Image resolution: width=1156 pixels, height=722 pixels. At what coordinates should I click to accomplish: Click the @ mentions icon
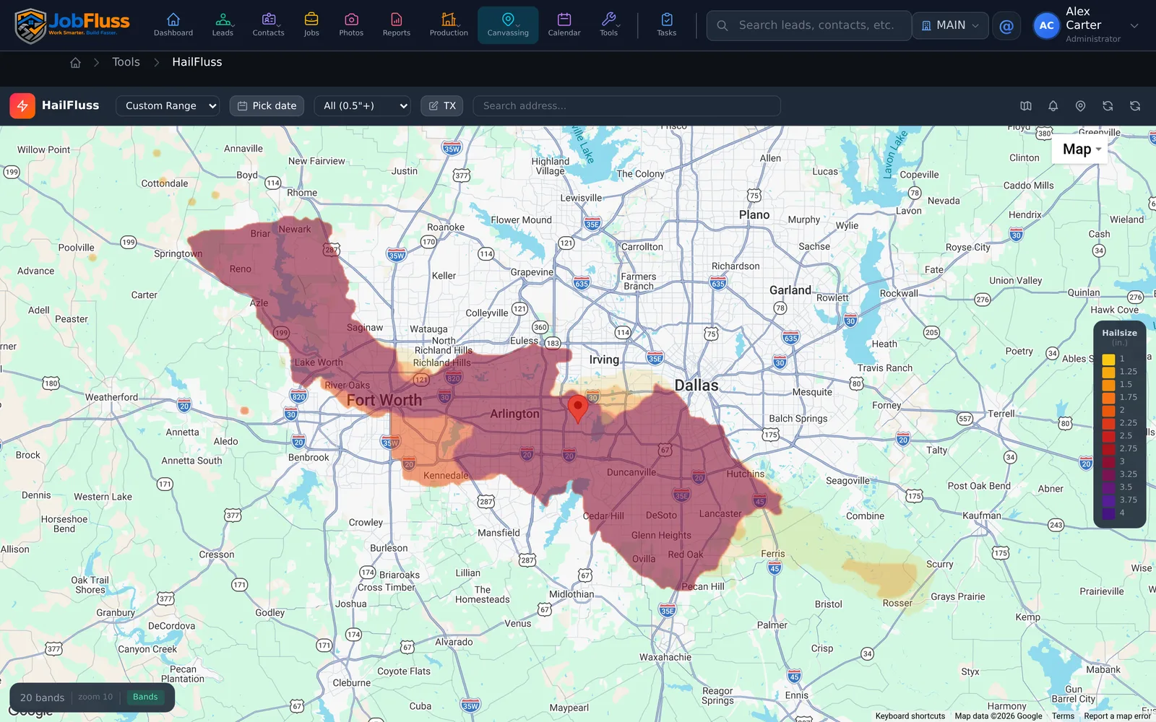click(1006, 26)
